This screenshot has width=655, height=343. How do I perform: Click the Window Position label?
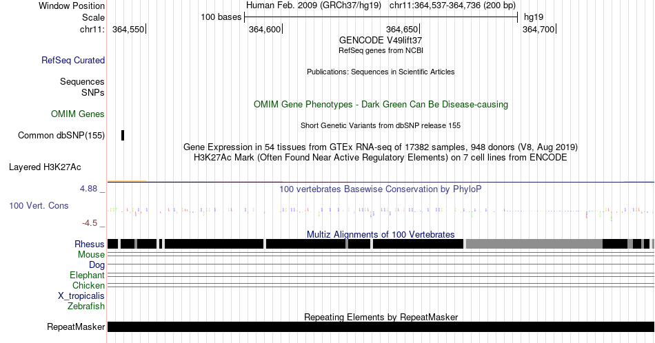pyautogui.click(x=72, y=6)
